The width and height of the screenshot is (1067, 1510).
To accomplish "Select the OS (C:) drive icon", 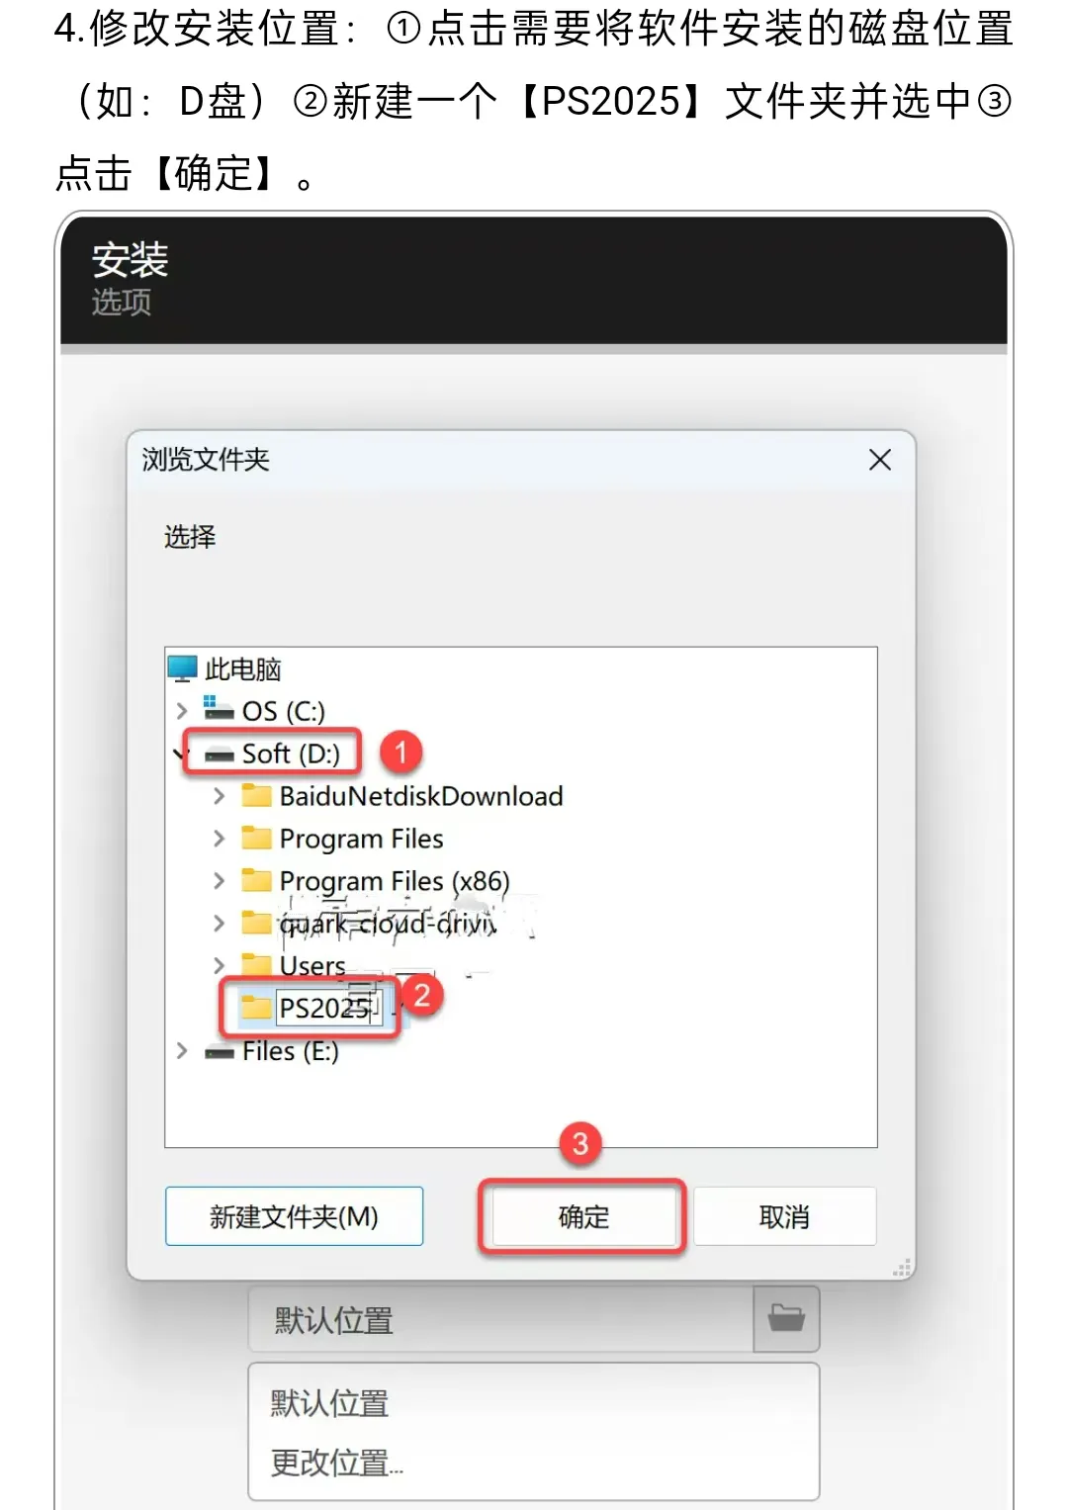I will pyautogui.click(x=220, y=709).
